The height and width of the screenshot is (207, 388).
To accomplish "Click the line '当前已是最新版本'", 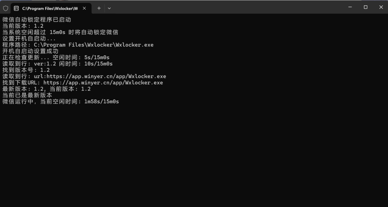I will [27, 95].
